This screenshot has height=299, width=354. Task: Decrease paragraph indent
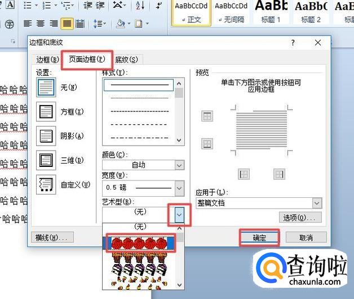[x=87, y=5]
